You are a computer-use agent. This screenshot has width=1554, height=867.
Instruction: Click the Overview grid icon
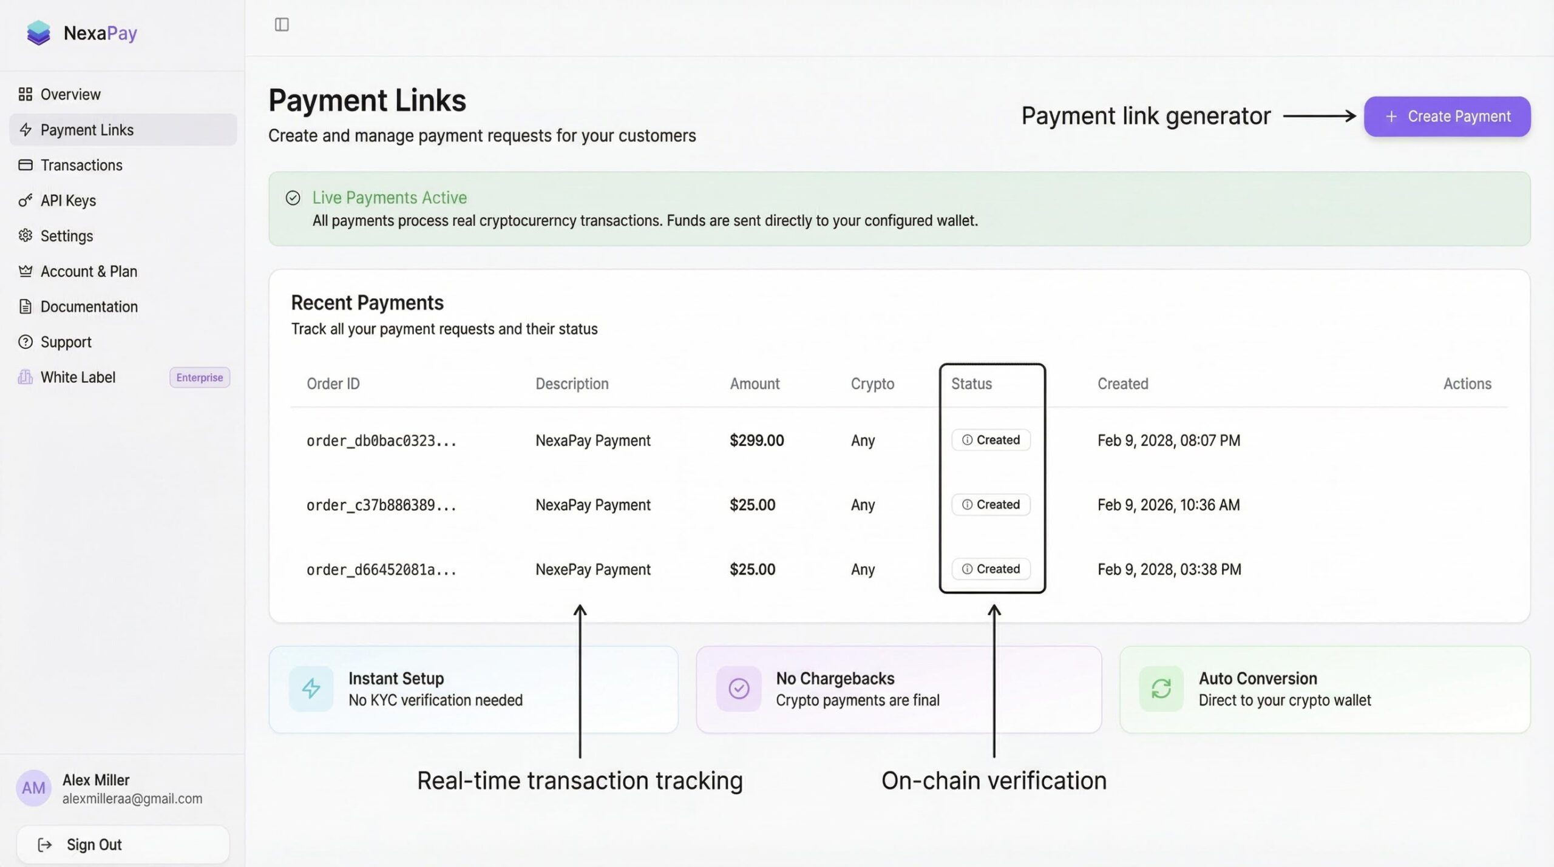(25, 94)
